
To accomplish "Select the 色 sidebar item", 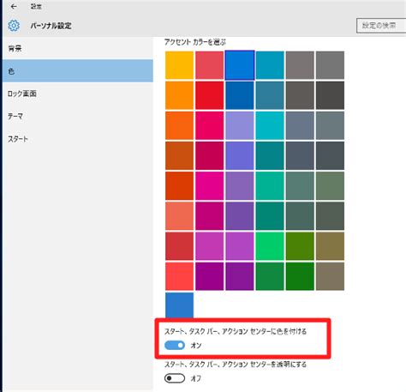I will (x=78, y=71).
